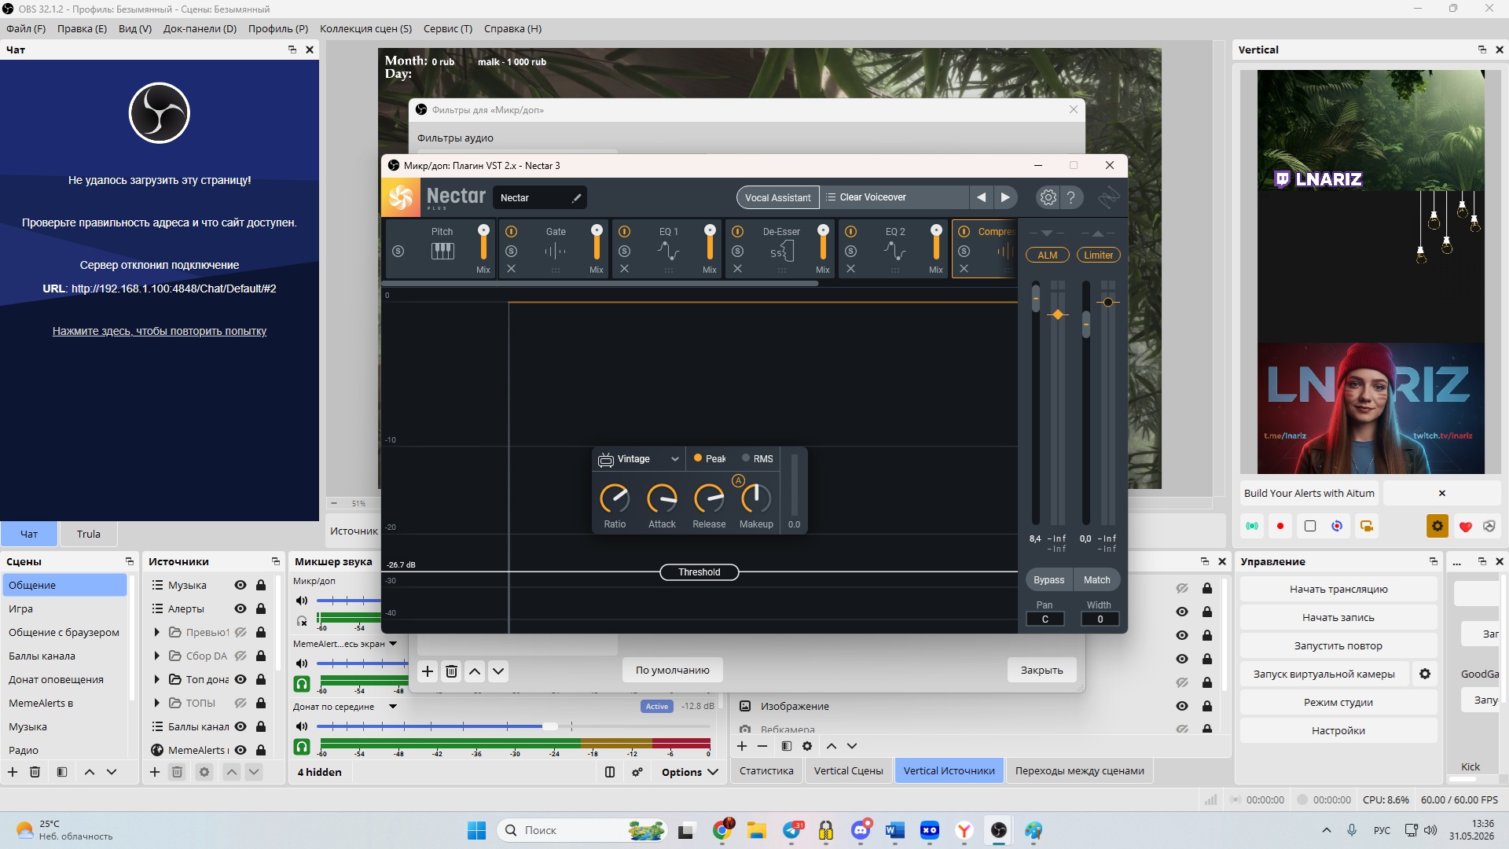Remove the EQ 2 module
Screen dimensions: 1509x849
(850, 269)
